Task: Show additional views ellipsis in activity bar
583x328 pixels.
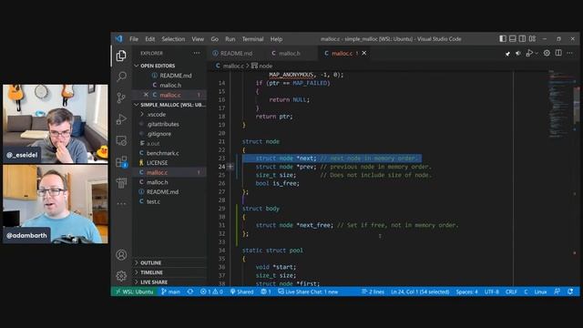Action: point(121,204)
